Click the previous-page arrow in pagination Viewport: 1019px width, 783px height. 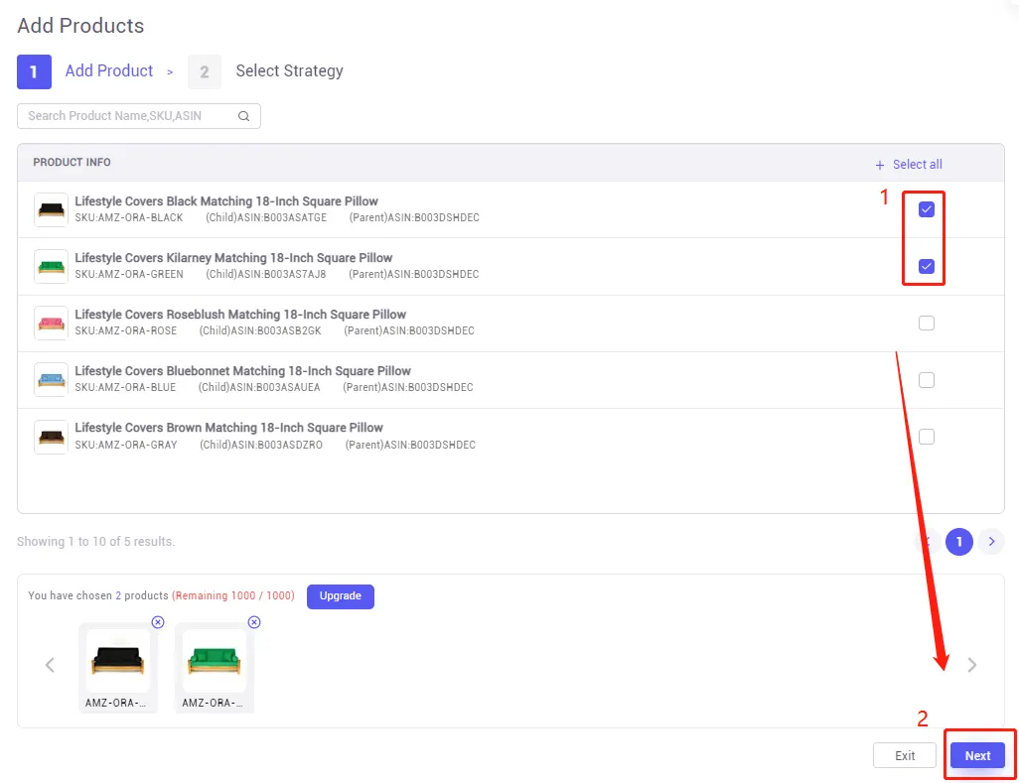(x=927, y=542)
